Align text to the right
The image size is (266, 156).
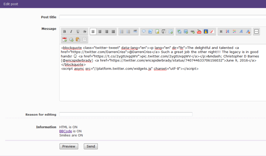pos(106,32)
